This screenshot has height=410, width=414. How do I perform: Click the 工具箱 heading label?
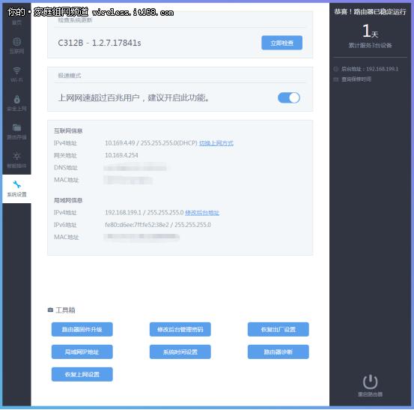(x=65, y=310)
